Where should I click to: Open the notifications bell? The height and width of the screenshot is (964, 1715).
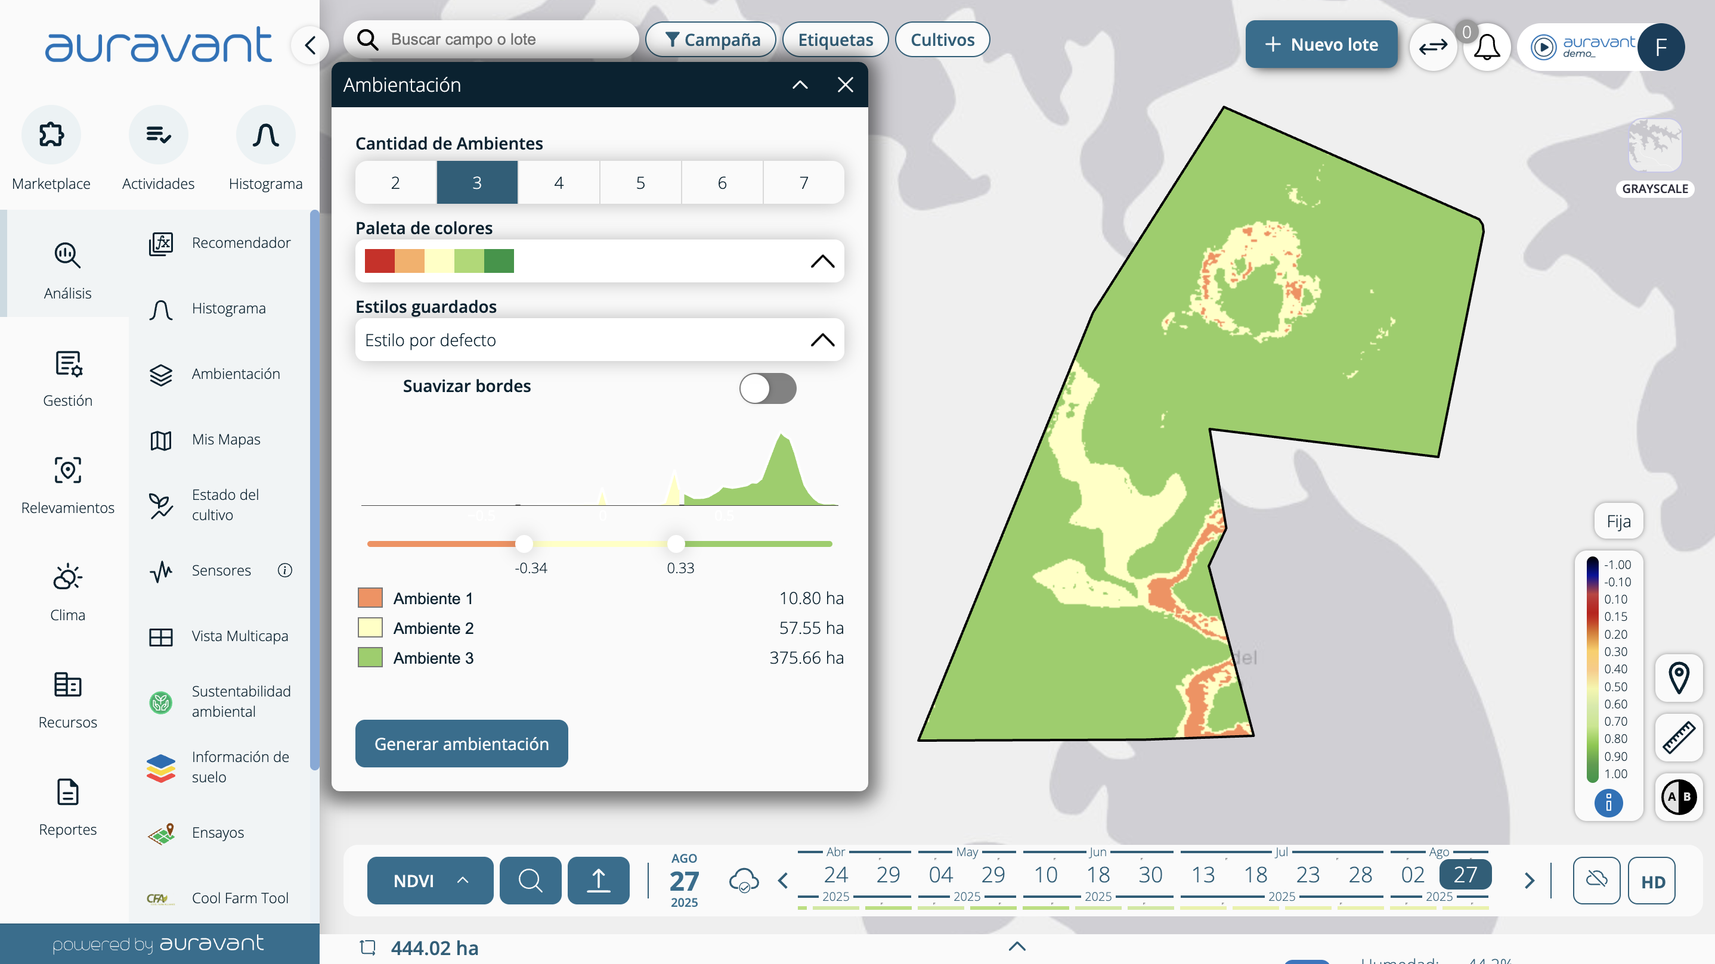[x=1487, y=46]
